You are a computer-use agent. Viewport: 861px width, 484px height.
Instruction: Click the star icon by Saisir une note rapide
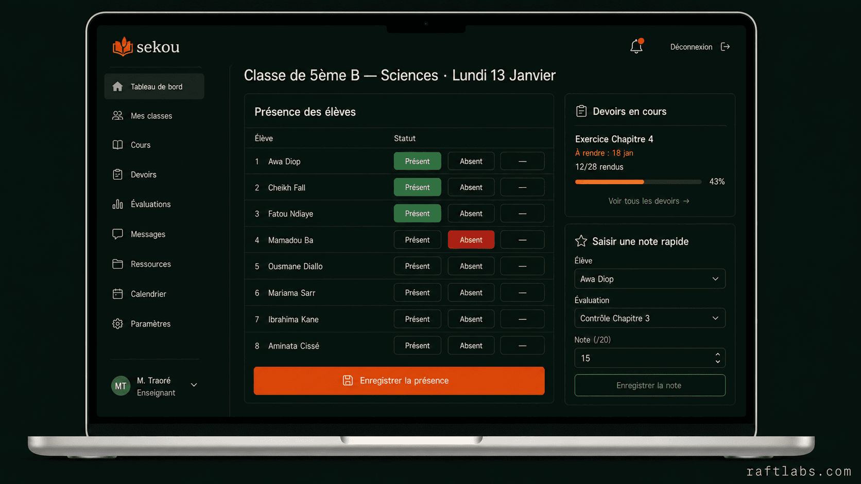point(581,241)
